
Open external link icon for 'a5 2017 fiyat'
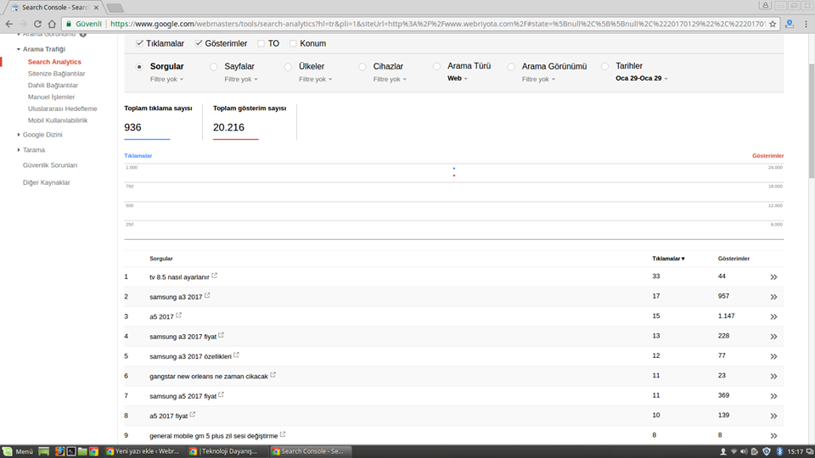click(x=193, y=415)
